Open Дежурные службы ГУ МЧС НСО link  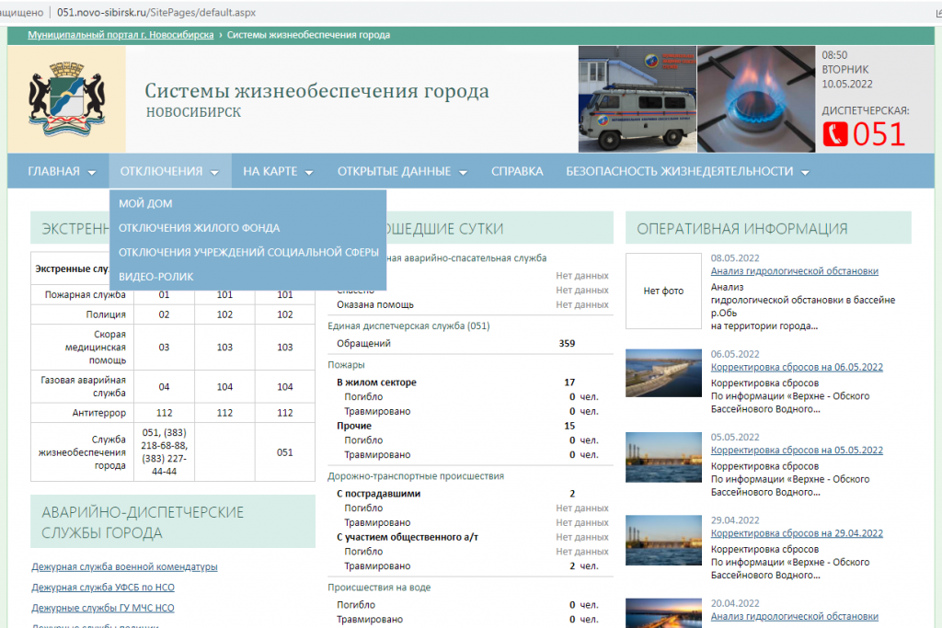tap(103, 608)
